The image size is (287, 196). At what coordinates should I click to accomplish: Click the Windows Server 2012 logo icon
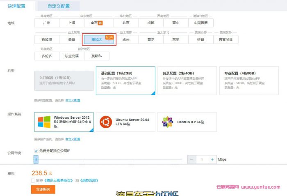(44, 122)
